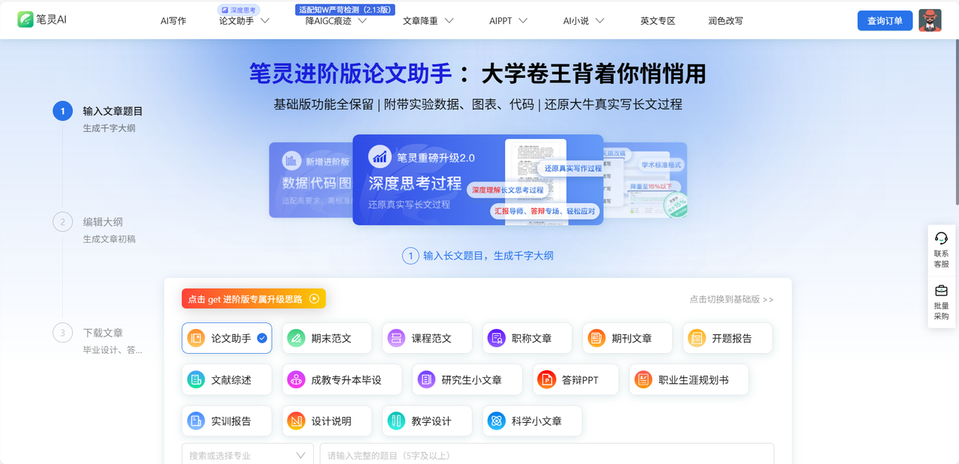959x464 pixels.
Task: Click the text 生成文章初稿
Action: [x=109, y=239]
